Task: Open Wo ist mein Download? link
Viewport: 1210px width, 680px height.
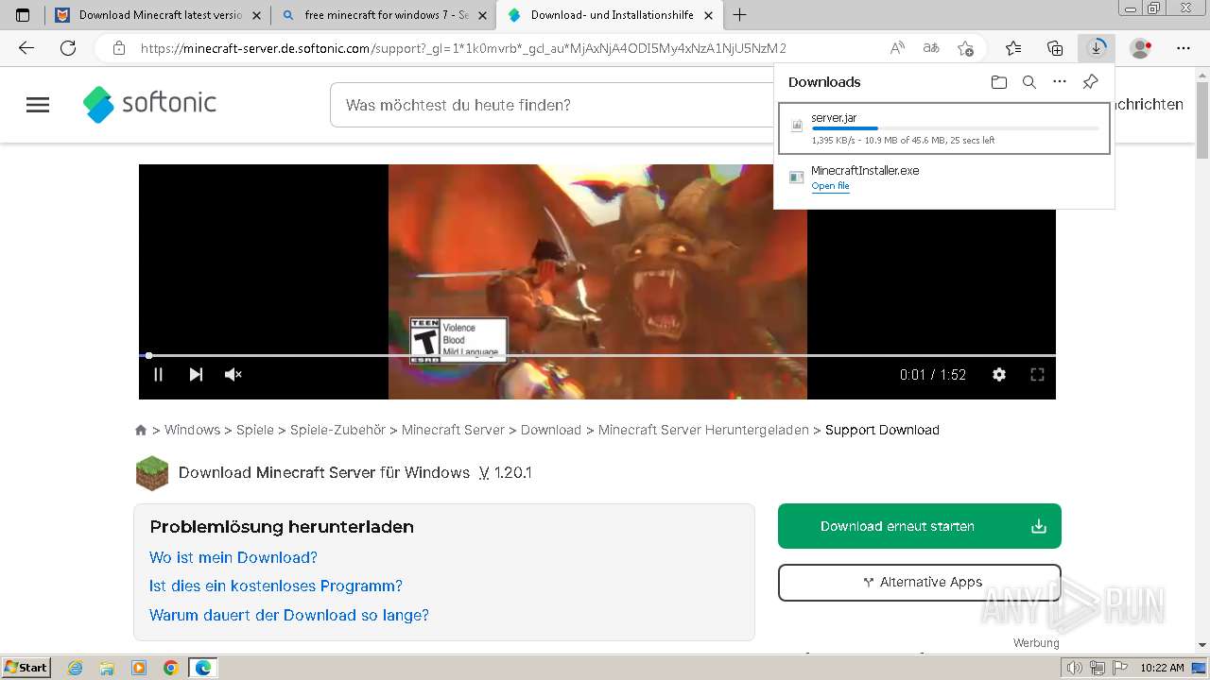Action: [x=233, y=557]
